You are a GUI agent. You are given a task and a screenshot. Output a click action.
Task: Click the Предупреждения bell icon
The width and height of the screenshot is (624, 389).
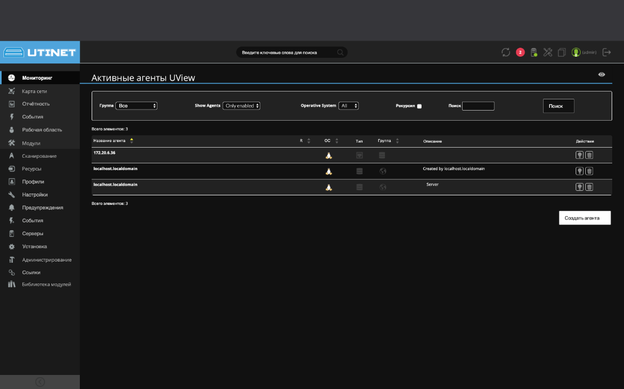pos(12,208)
